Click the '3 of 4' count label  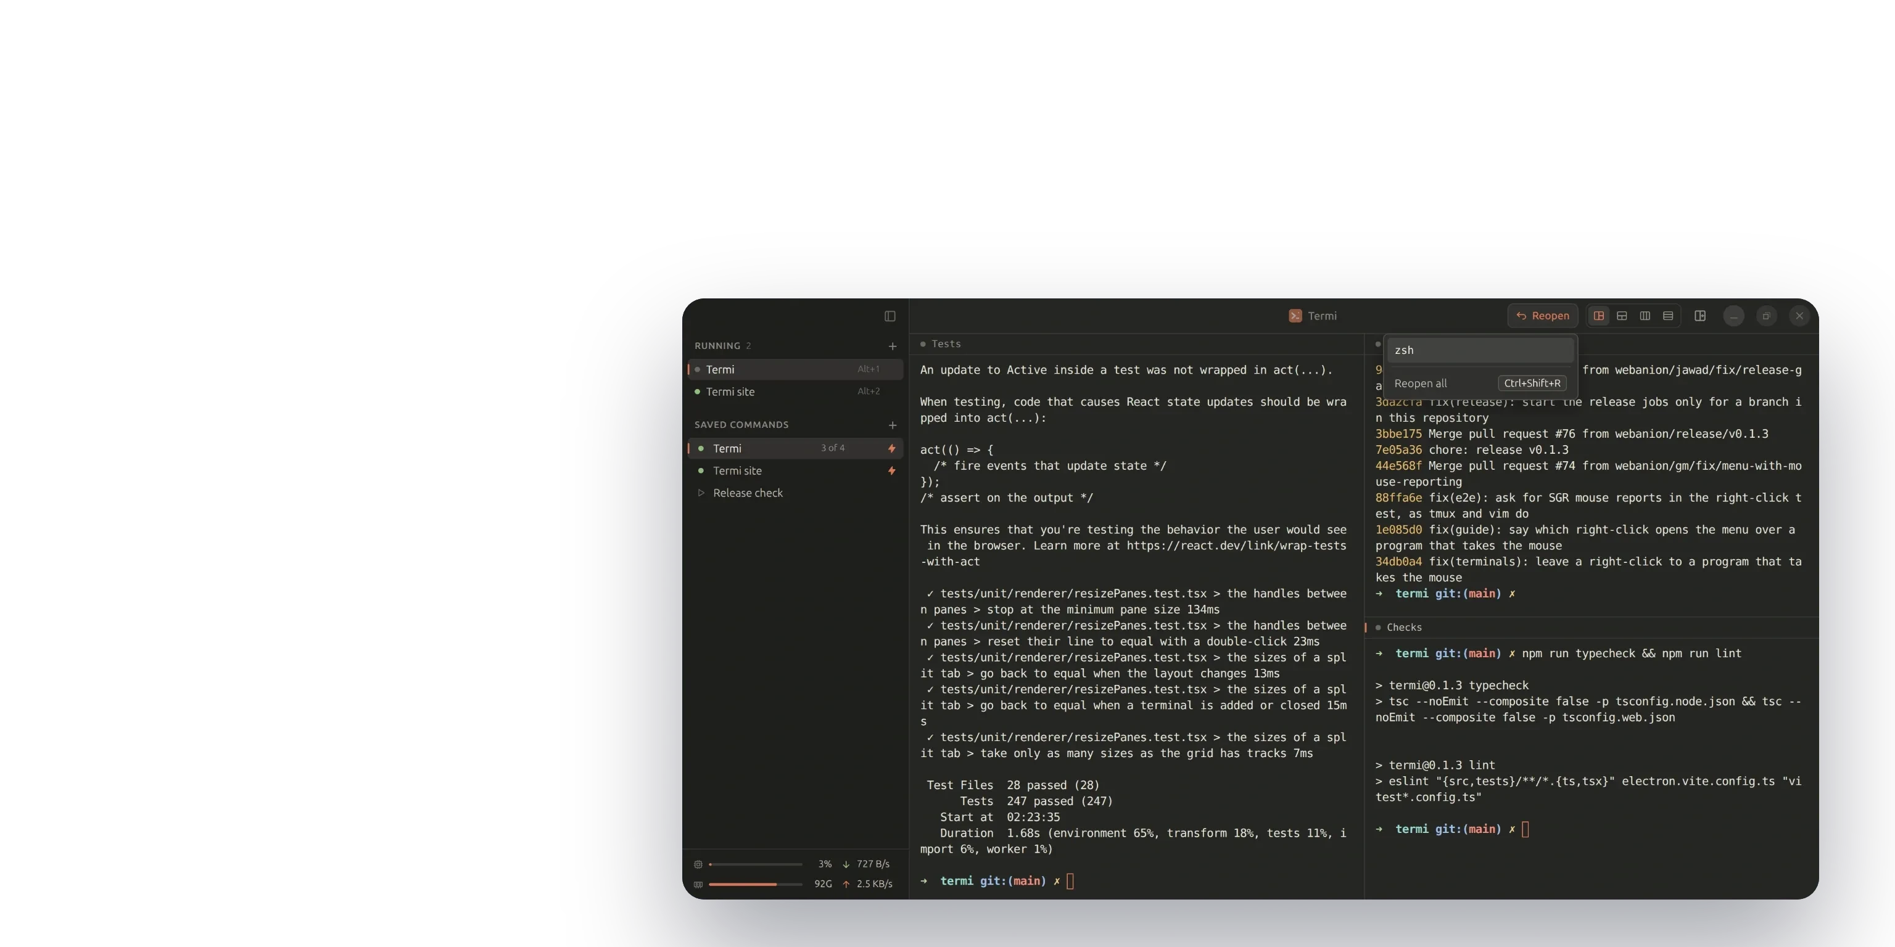click(x=833, y=448)
